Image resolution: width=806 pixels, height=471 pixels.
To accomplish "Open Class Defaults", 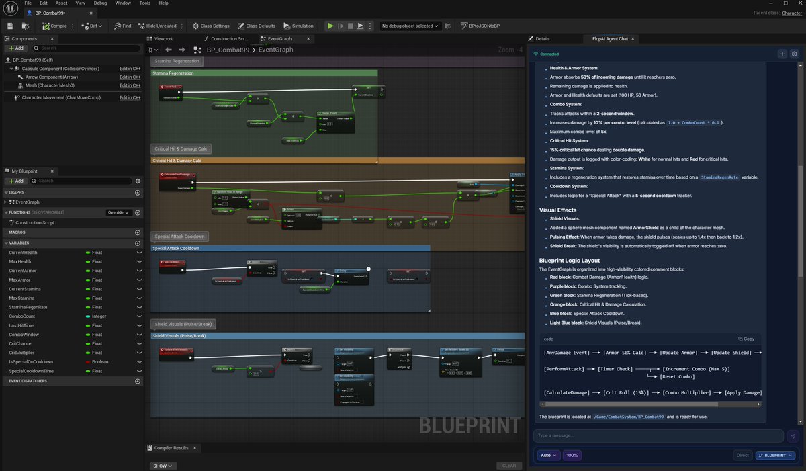I will 256,26.
